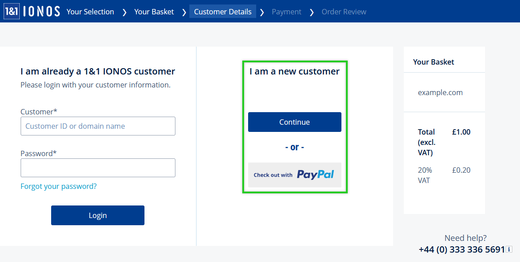
Task: Click the Your Basket heading
Action: 433,62
